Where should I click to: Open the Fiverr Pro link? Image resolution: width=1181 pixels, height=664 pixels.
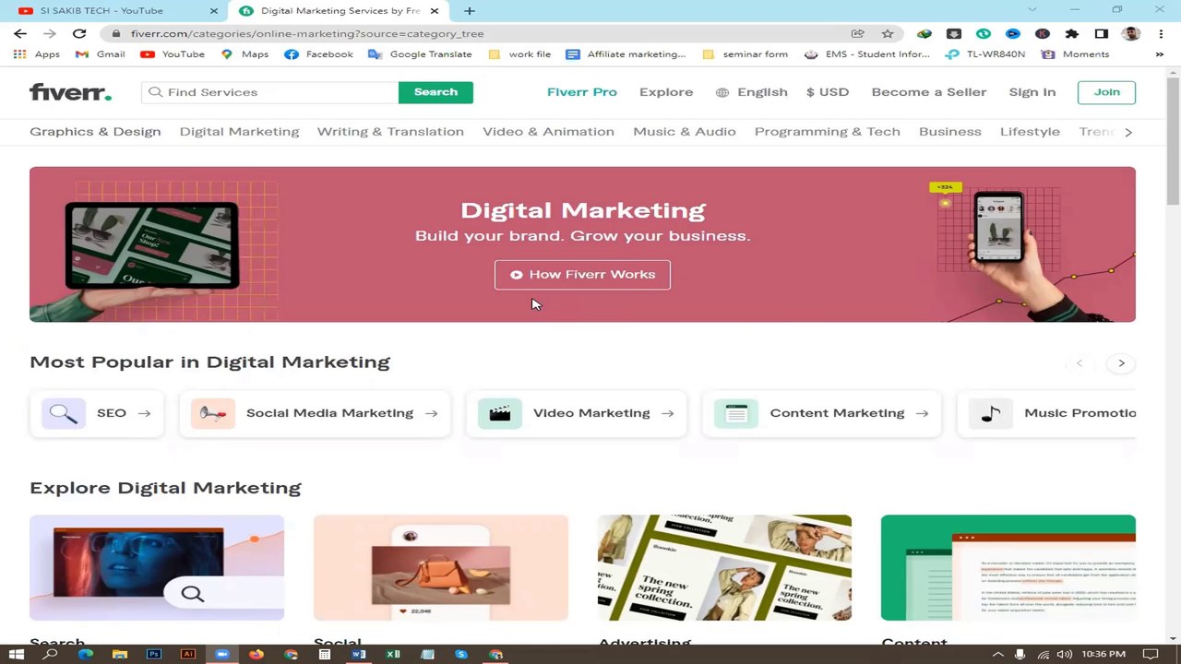[x=582, y=92]
